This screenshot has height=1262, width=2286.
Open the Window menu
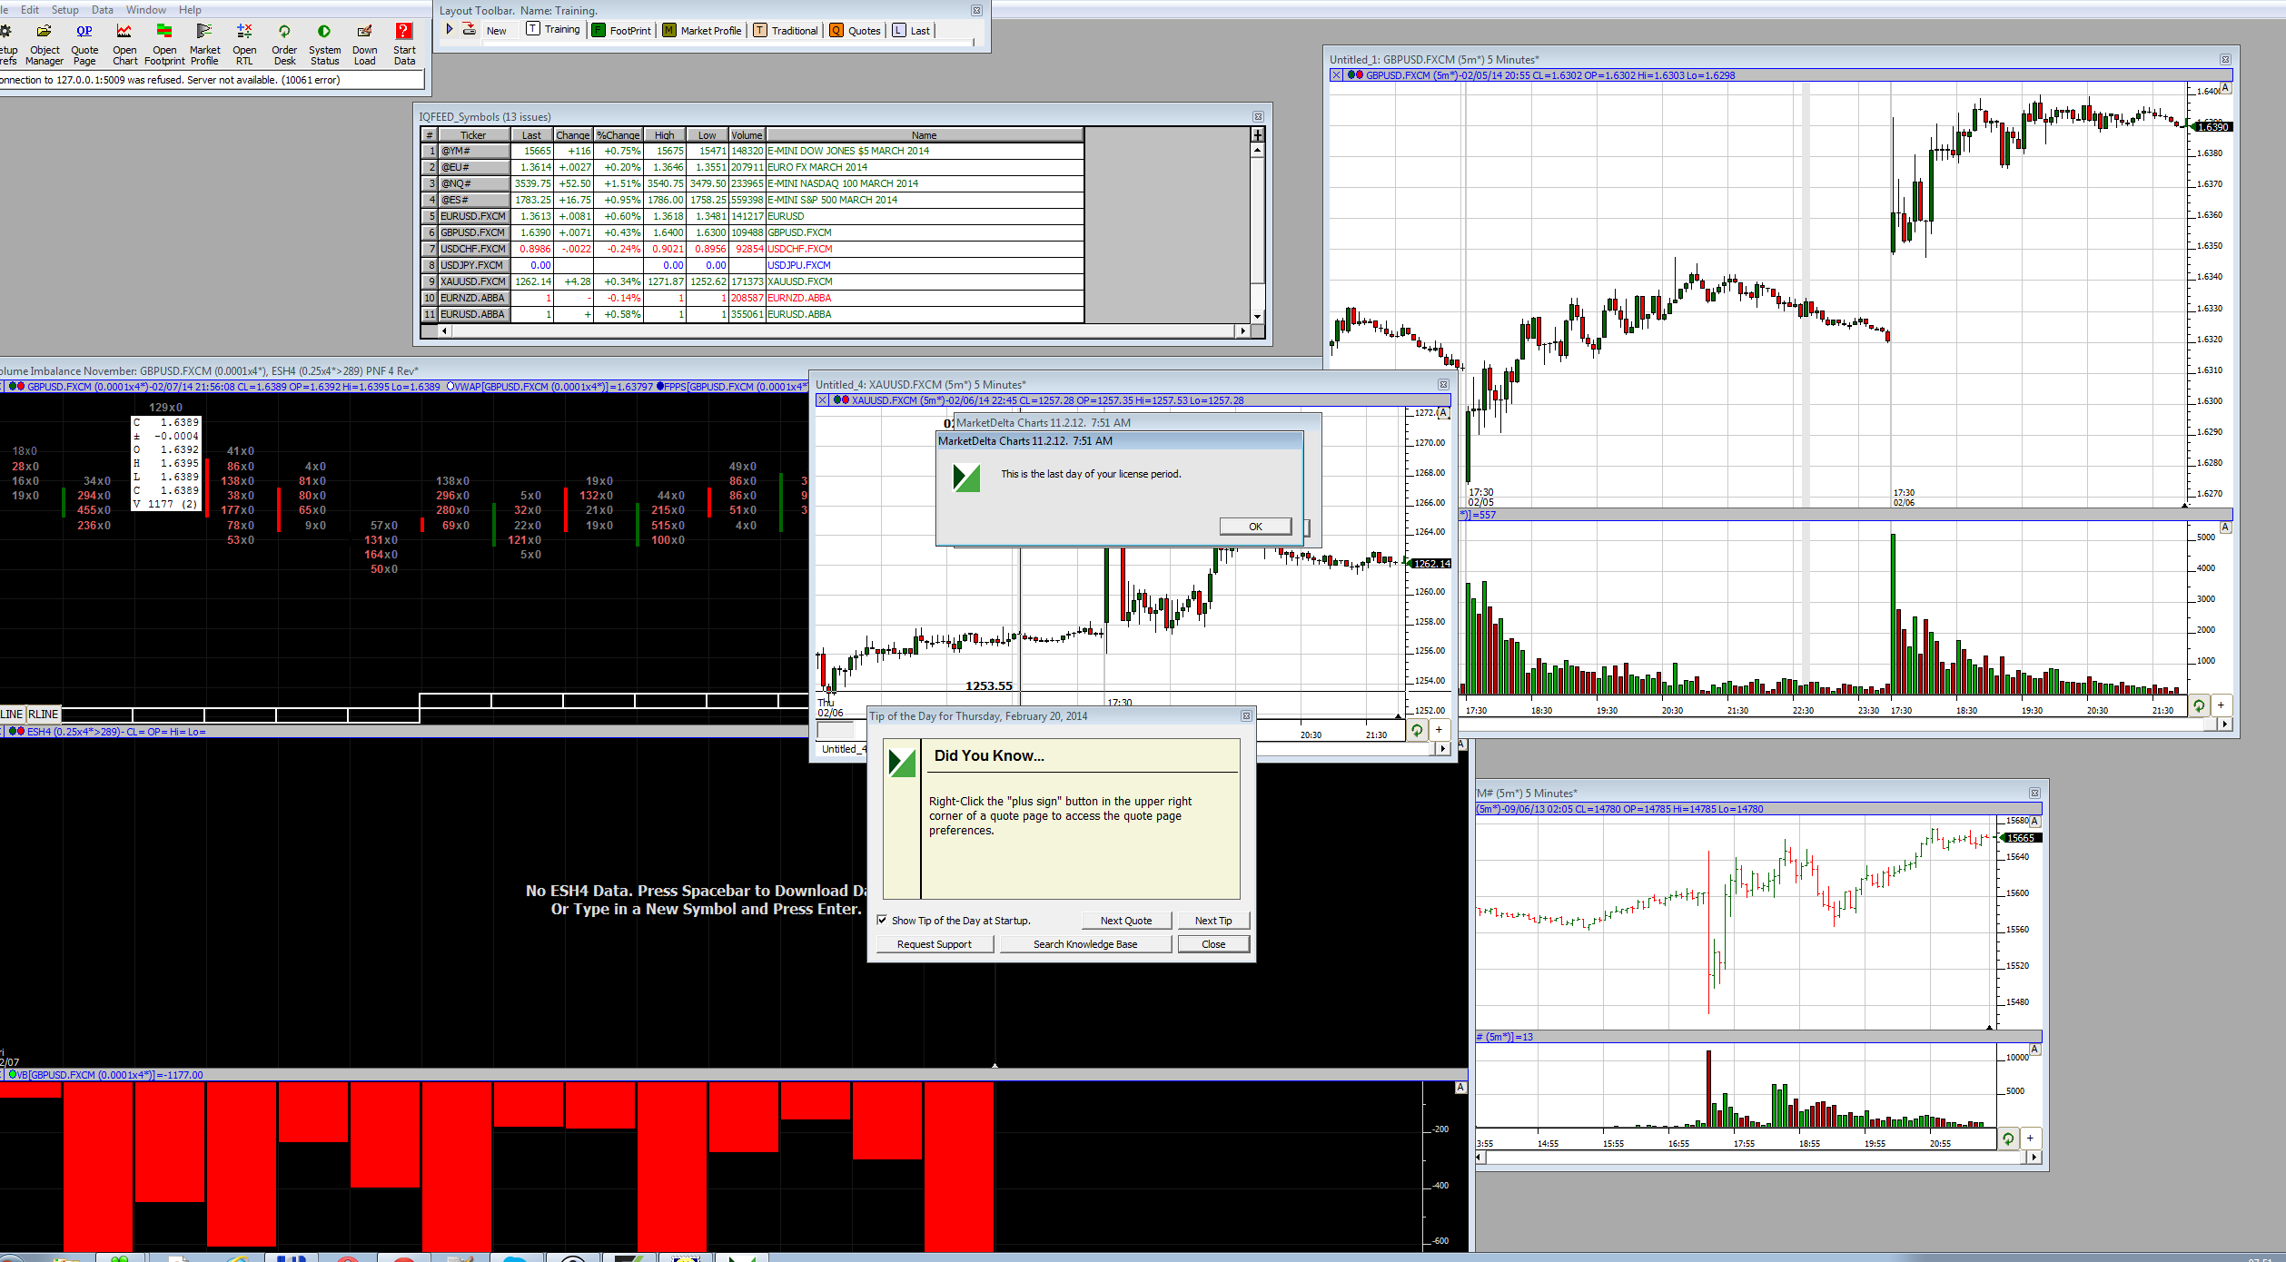point(145,10)
